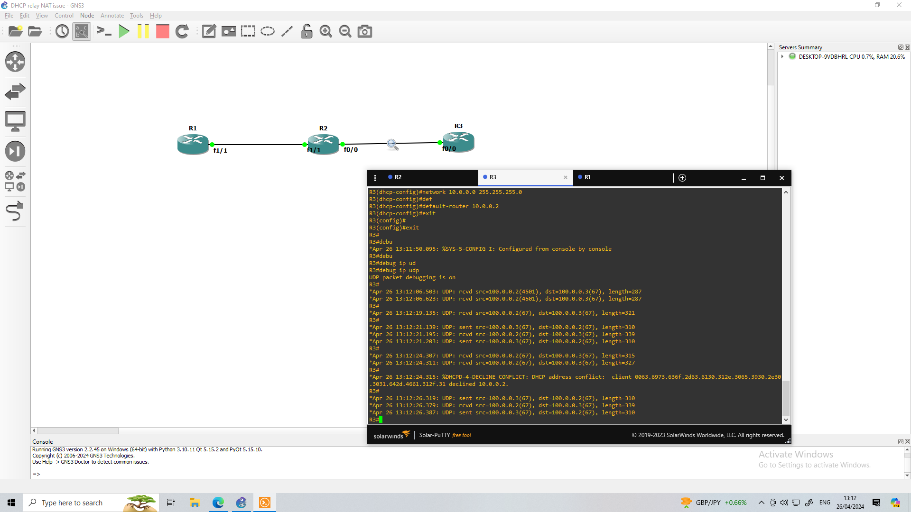The image size is (911, 512).
Task: Show hidden system tray icons
Action: point(761,503)
